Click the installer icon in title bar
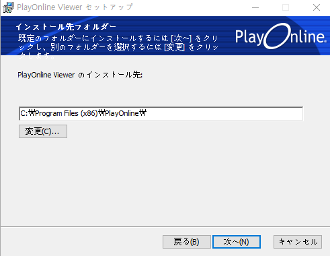 coord(8,7)
